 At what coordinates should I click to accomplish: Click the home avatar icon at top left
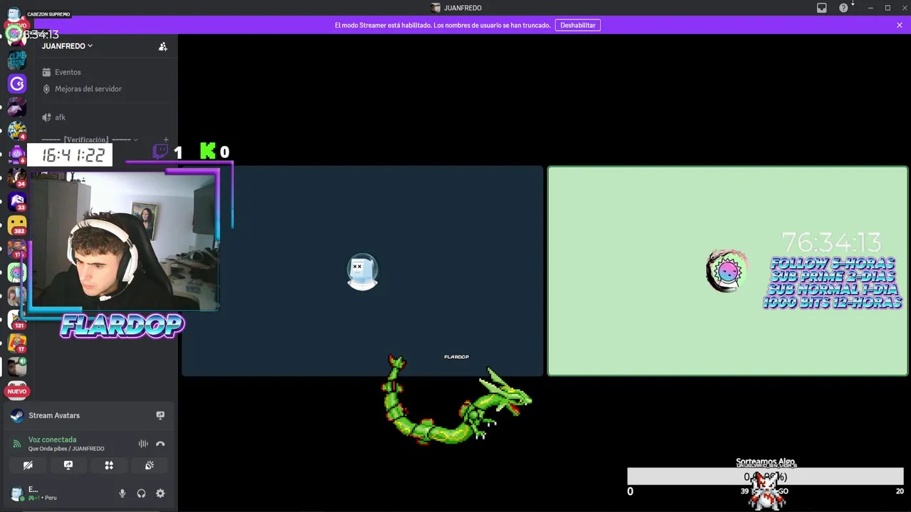pos(15,13)
